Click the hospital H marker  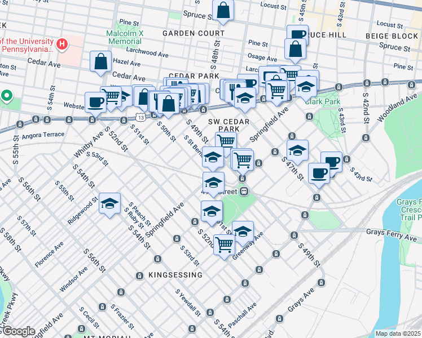pyautogui.click(x=62, y=44)
